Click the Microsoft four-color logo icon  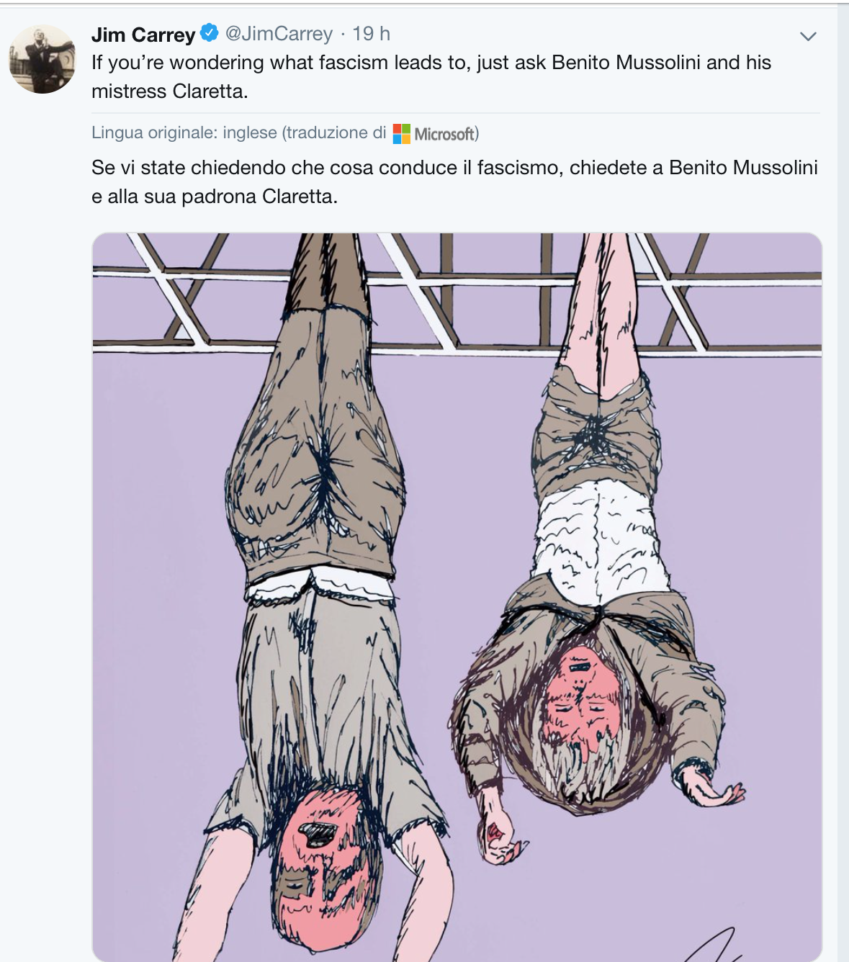coord(402,134)
